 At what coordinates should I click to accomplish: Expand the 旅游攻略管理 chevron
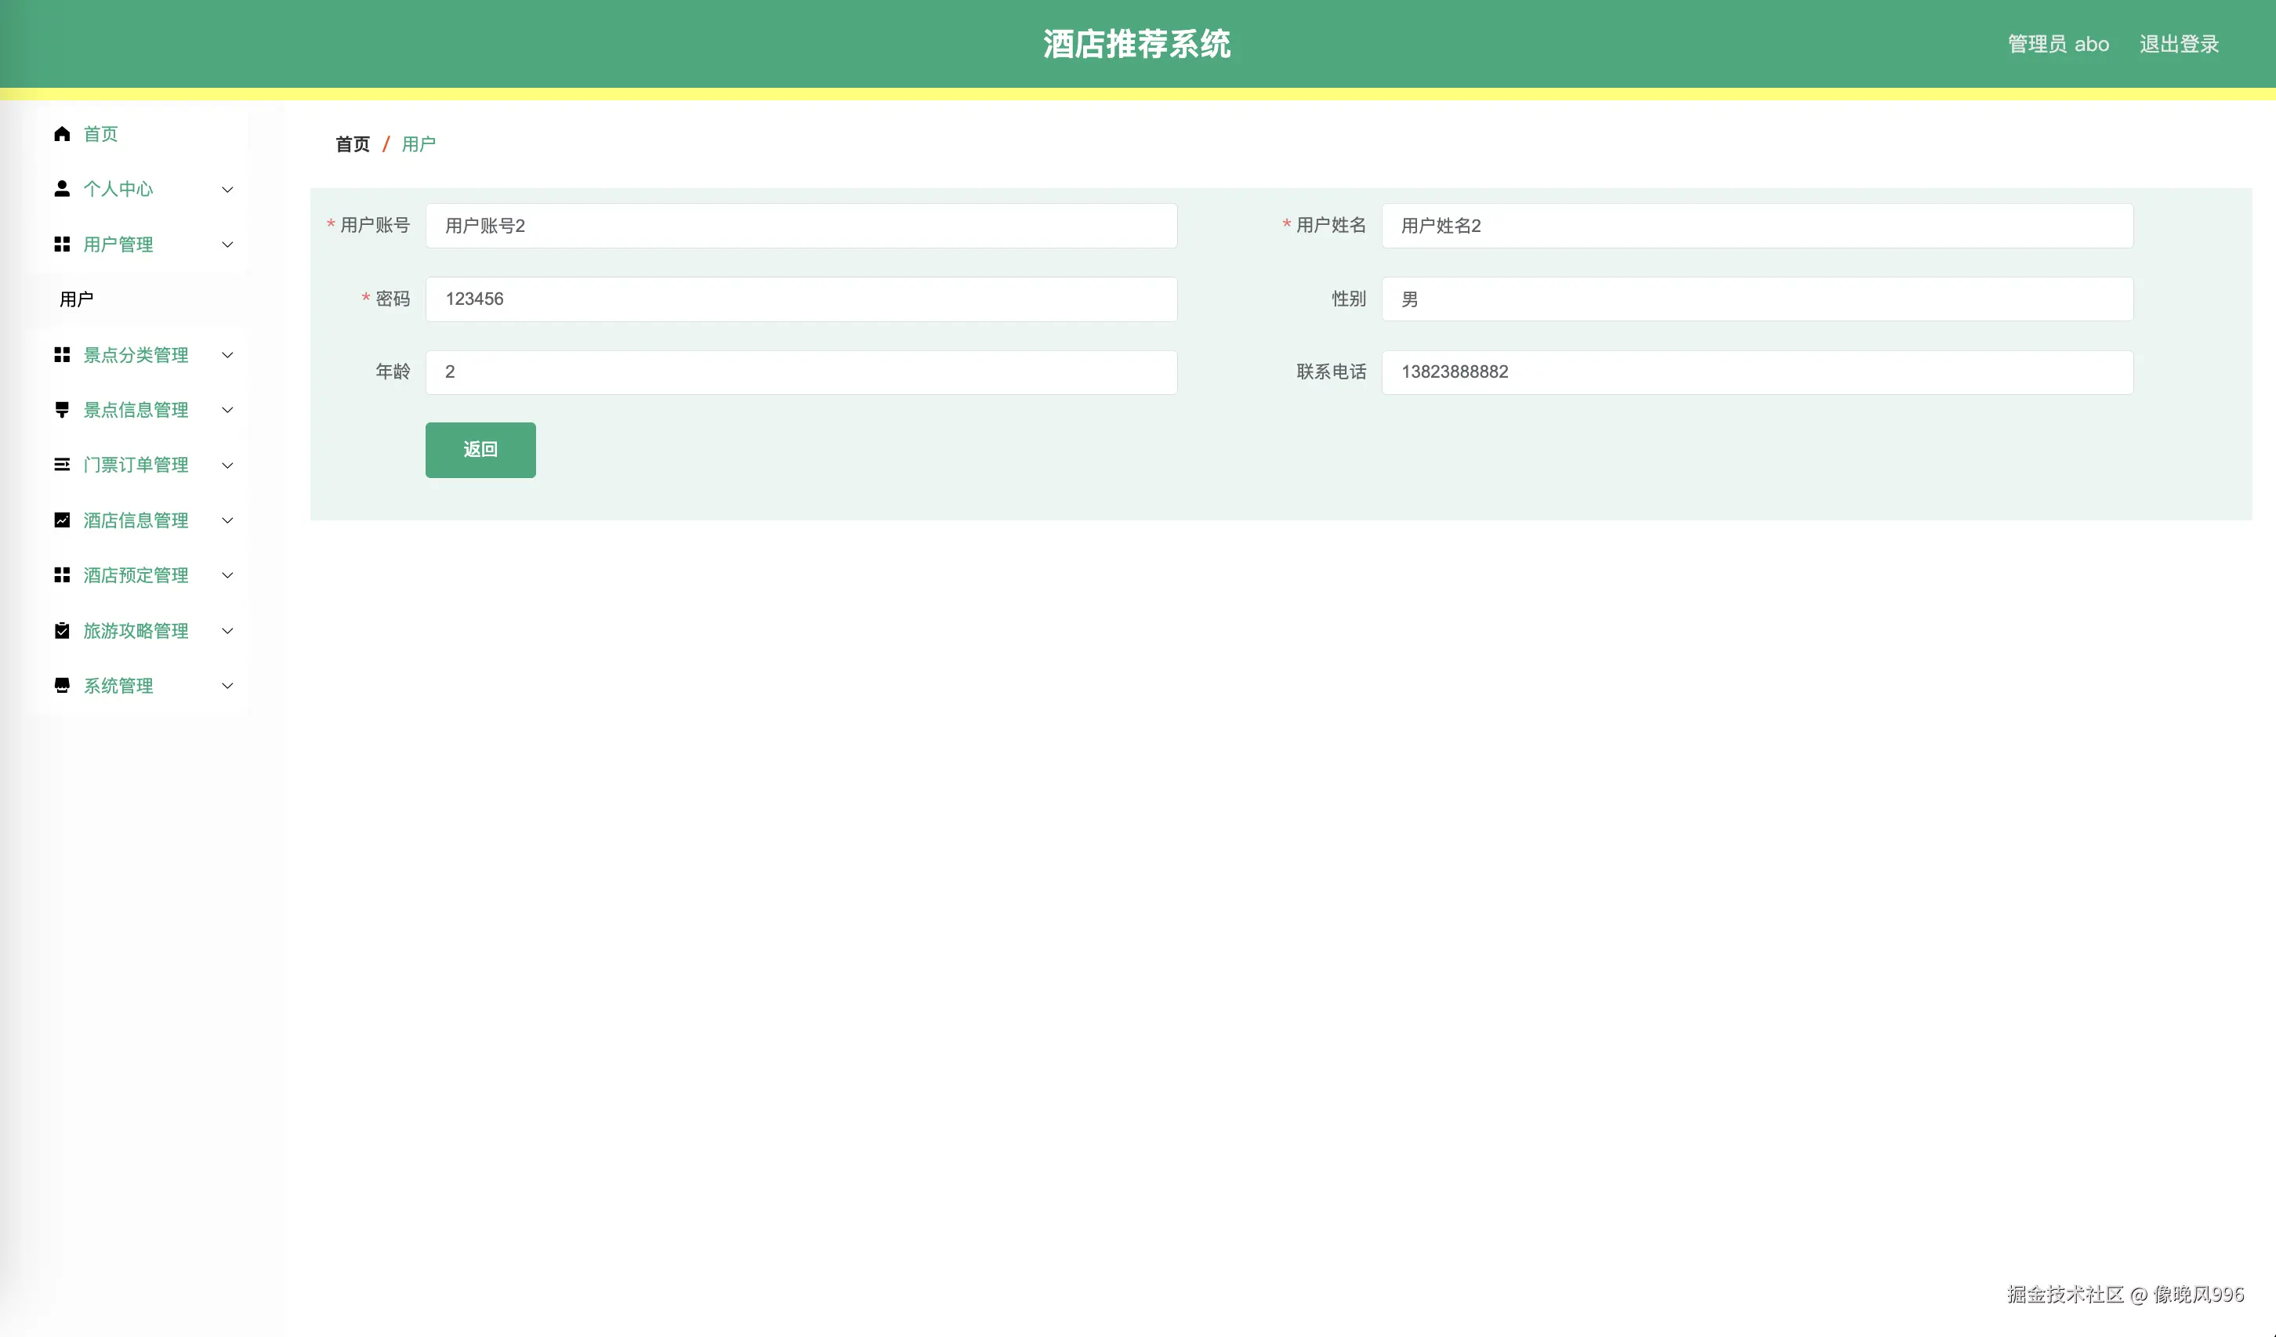pyautogui.click(x=227, y=631)
